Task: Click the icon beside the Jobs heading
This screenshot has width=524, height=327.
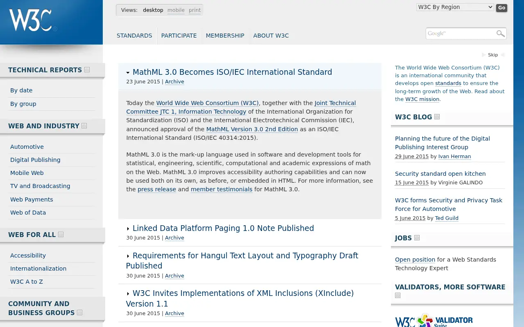Action: [x=417, y=238]
